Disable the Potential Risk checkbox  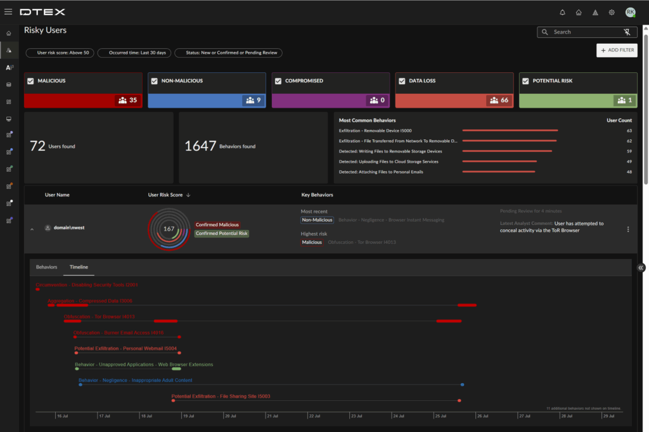click(x=525, y=81)
